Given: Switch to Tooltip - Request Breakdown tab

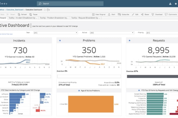Looking at the screenshot, I should click(85, 18).
